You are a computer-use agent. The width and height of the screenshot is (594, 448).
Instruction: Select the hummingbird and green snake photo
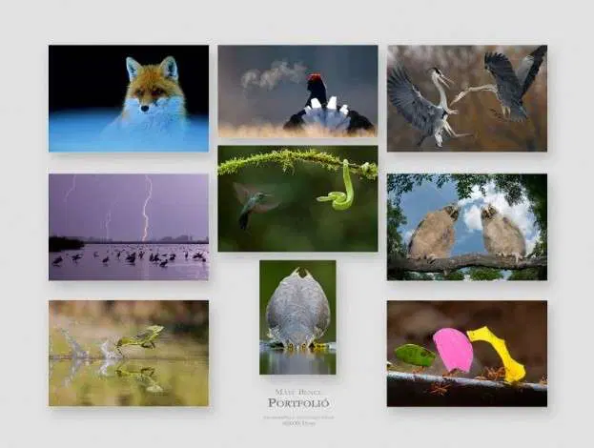click(x=297, y=198)
